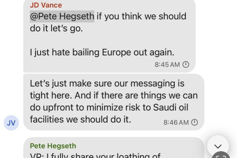Tap the "VP: I fully share your loathing" text
The height and width of the screenshot is (158, 241).
pos(95,155)
